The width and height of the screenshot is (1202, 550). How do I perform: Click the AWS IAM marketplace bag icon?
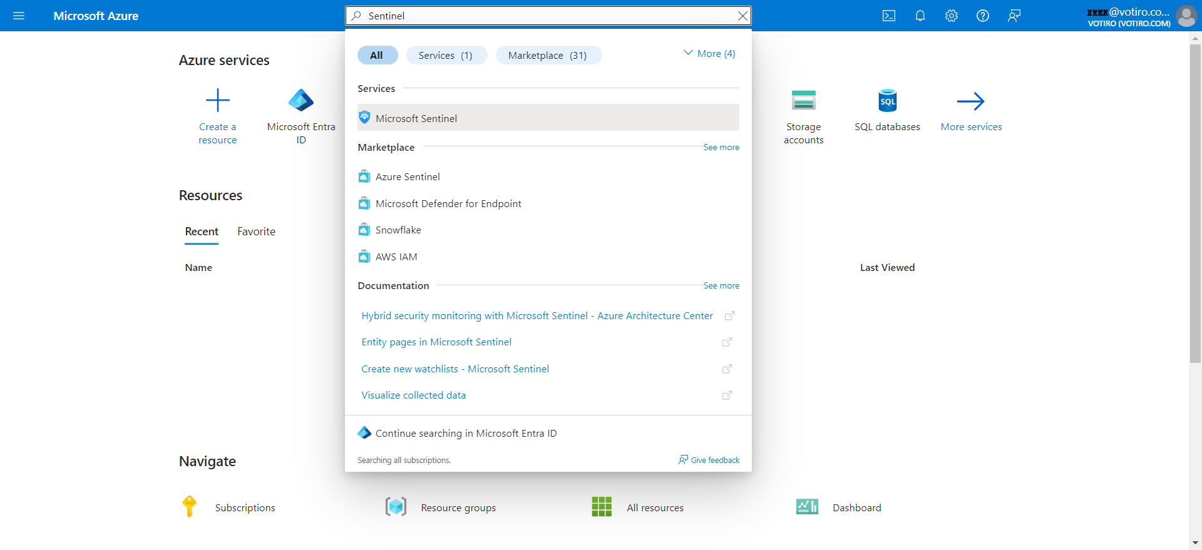pyautogui.click(x=364, y=257)
